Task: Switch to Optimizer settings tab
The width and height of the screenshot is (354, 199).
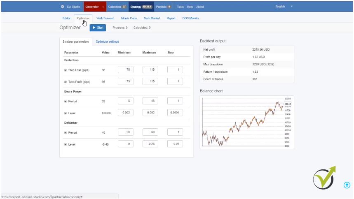Action: point(107,42)
